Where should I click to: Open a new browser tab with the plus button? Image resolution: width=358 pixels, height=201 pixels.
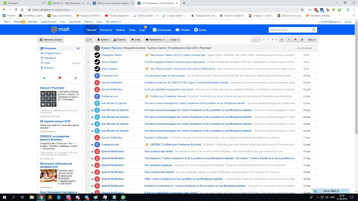coord(184,3)
